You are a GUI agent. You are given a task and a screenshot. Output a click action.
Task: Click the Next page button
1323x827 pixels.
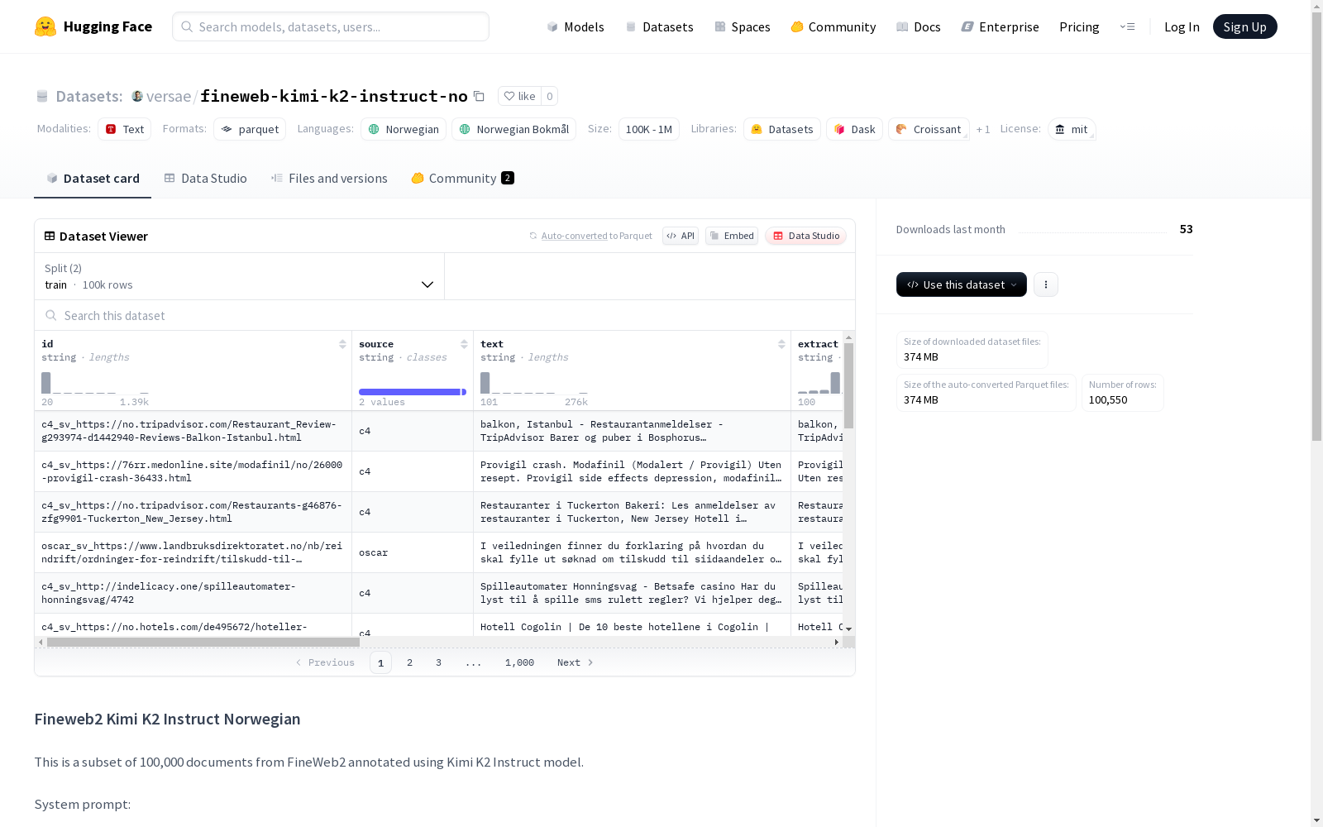pyautogui.click(x=575, y=662)
